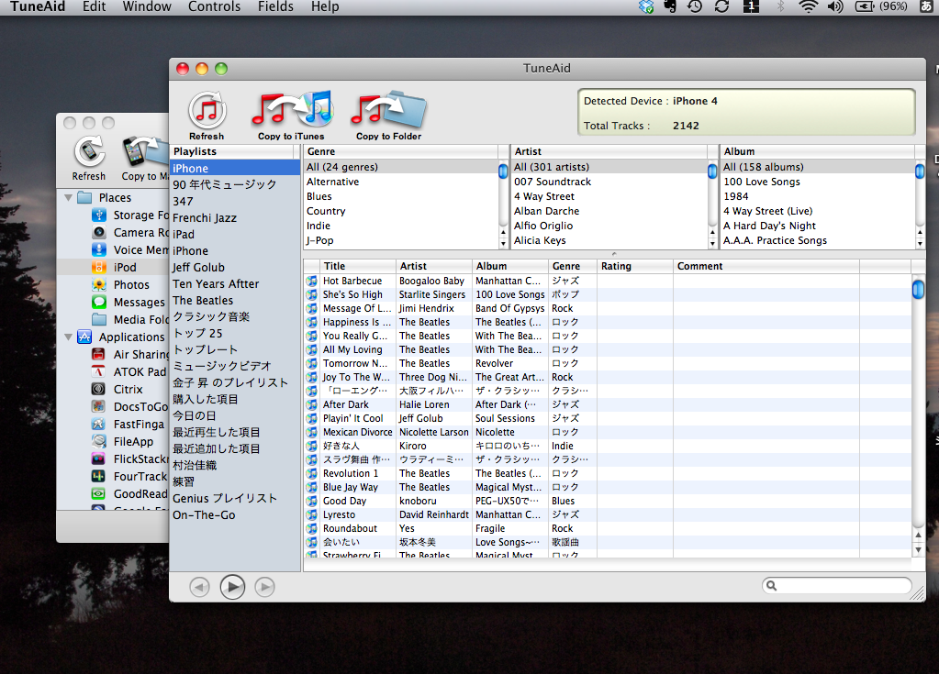The height and width of the screenshot is (674, 939).
Task: Collapse the Applications disclosure triangle
Action: pyautogui.click(x=68, y=337)
